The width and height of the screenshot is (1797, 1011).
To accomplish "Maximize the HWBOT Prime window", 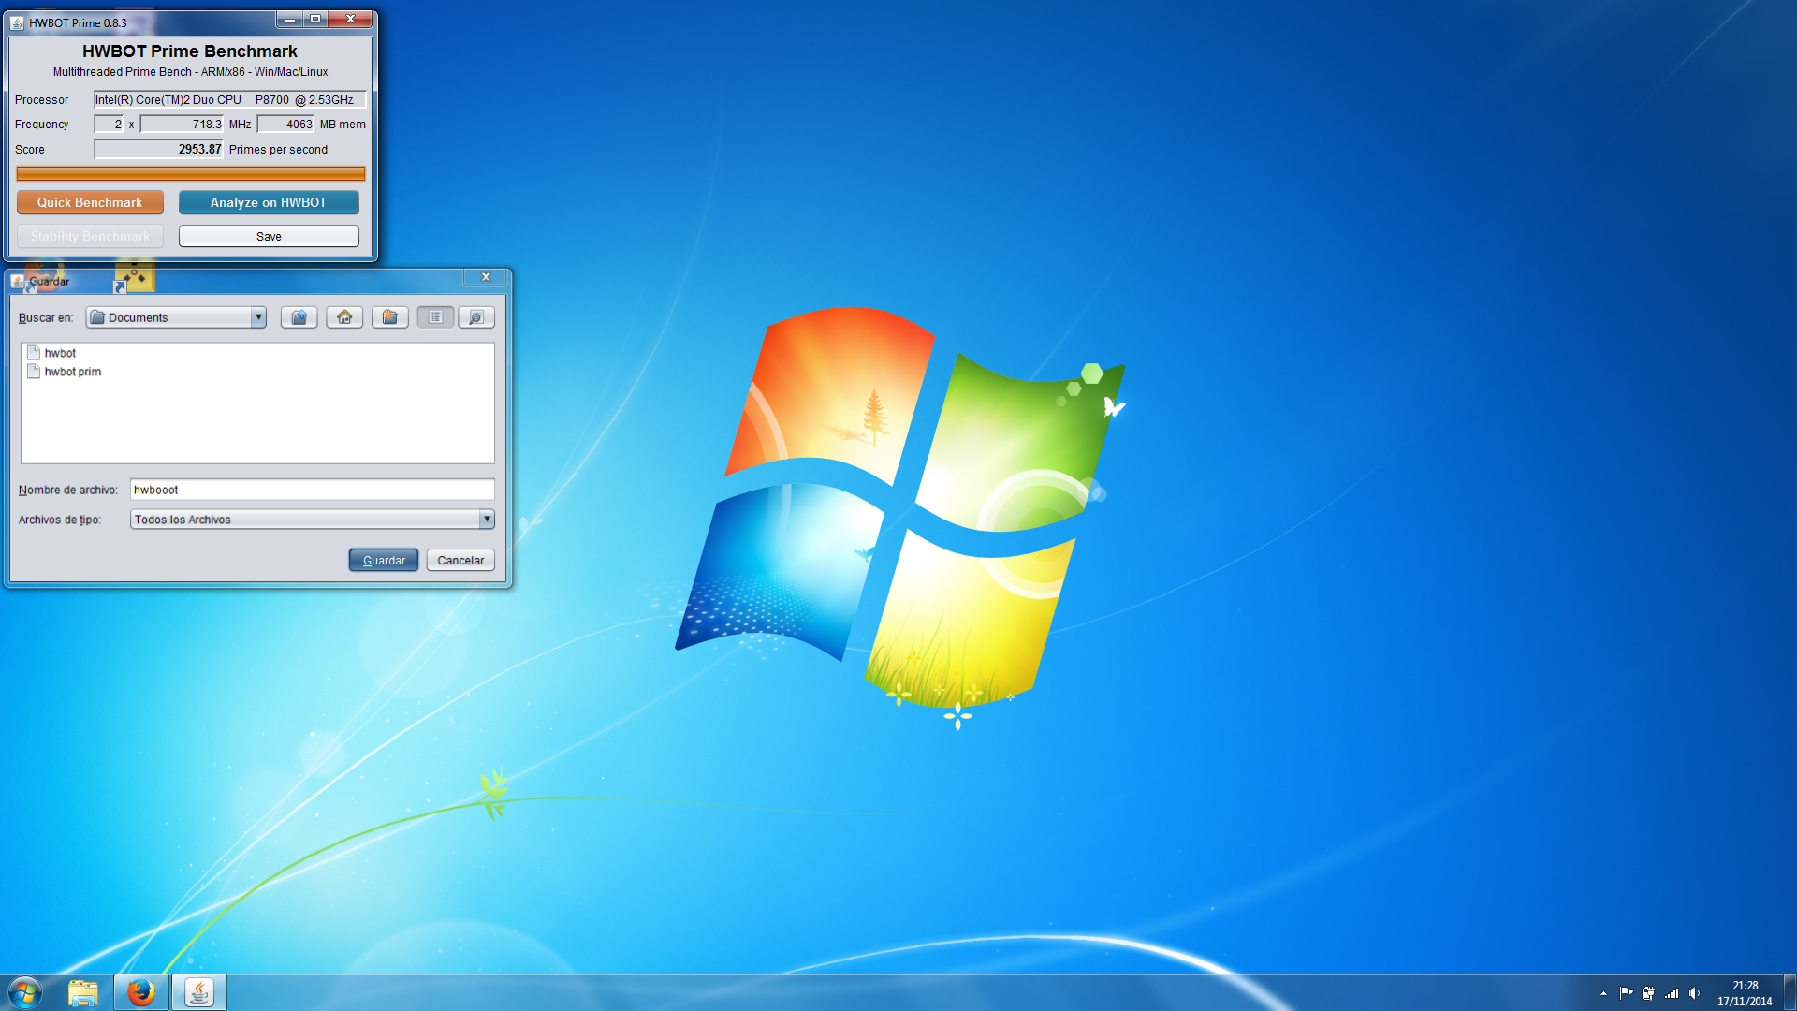I will (x=315, y=19).
